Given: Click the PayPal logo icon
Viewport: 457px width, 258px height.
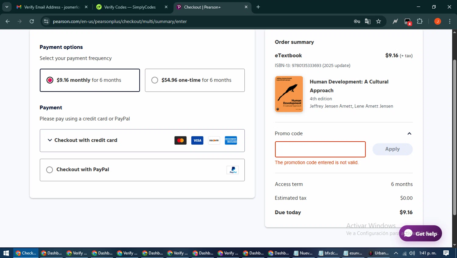Looking at the screenshot, I should [233, 170].
